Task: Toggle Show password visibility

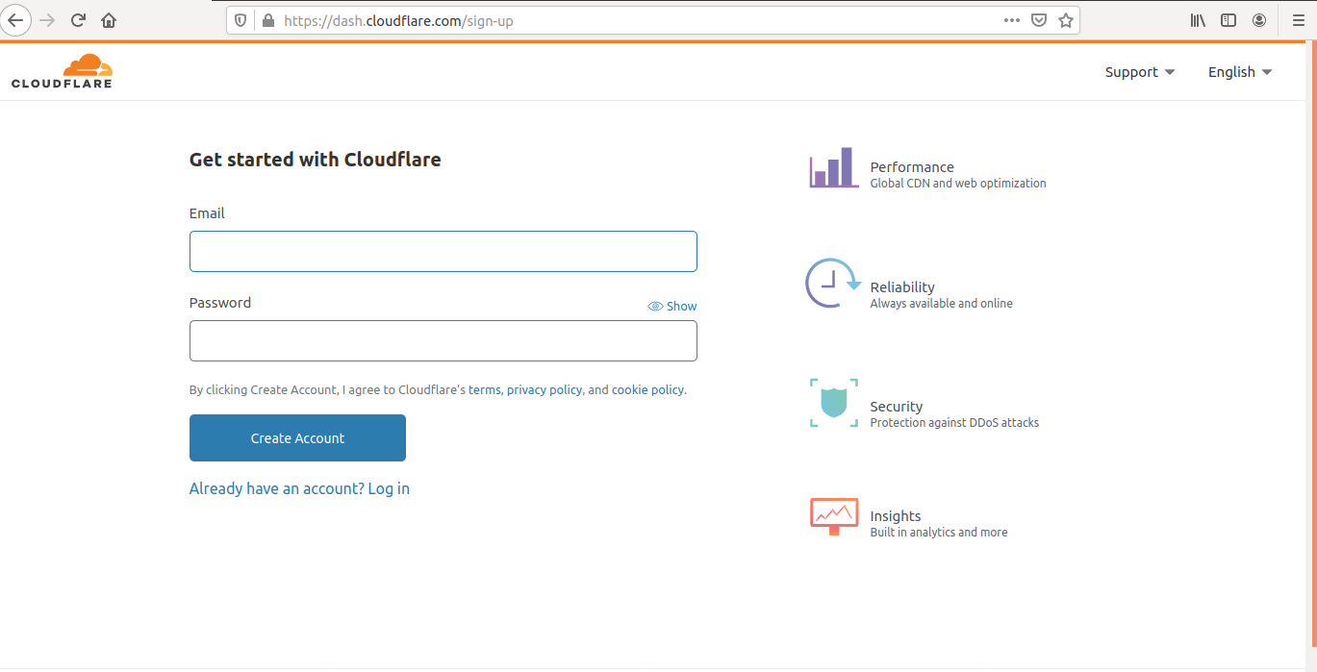Action: 672,306
